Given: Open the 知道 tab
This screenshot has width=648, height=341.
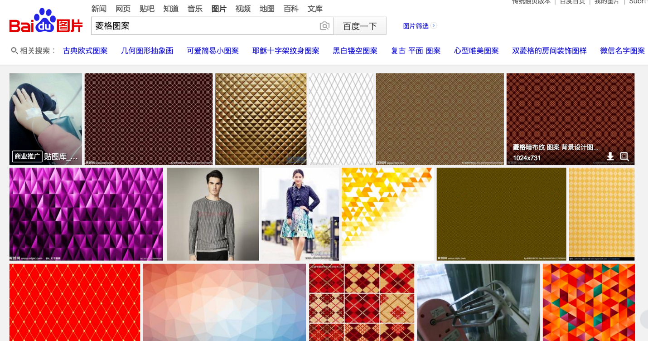Looking at the screenshot, I should (x=171, y=9).
